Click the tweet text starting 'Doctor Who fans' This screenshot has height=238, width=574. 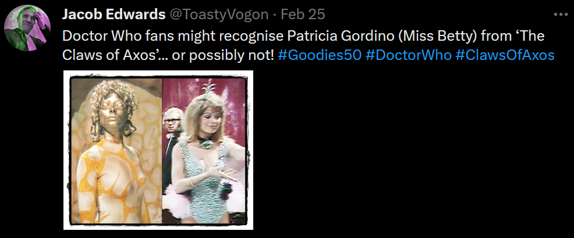tap(308, 45)
